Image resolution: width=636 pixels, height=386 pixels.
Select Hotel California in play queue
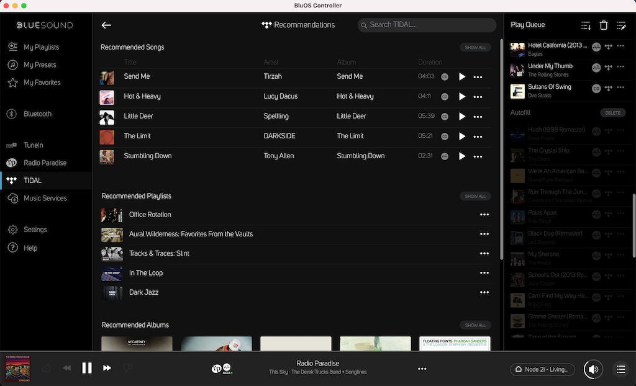coord(557,45)
